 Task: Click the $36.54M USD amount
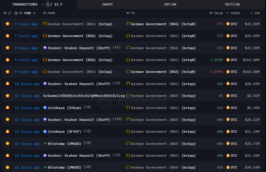(x=252, y=167)
